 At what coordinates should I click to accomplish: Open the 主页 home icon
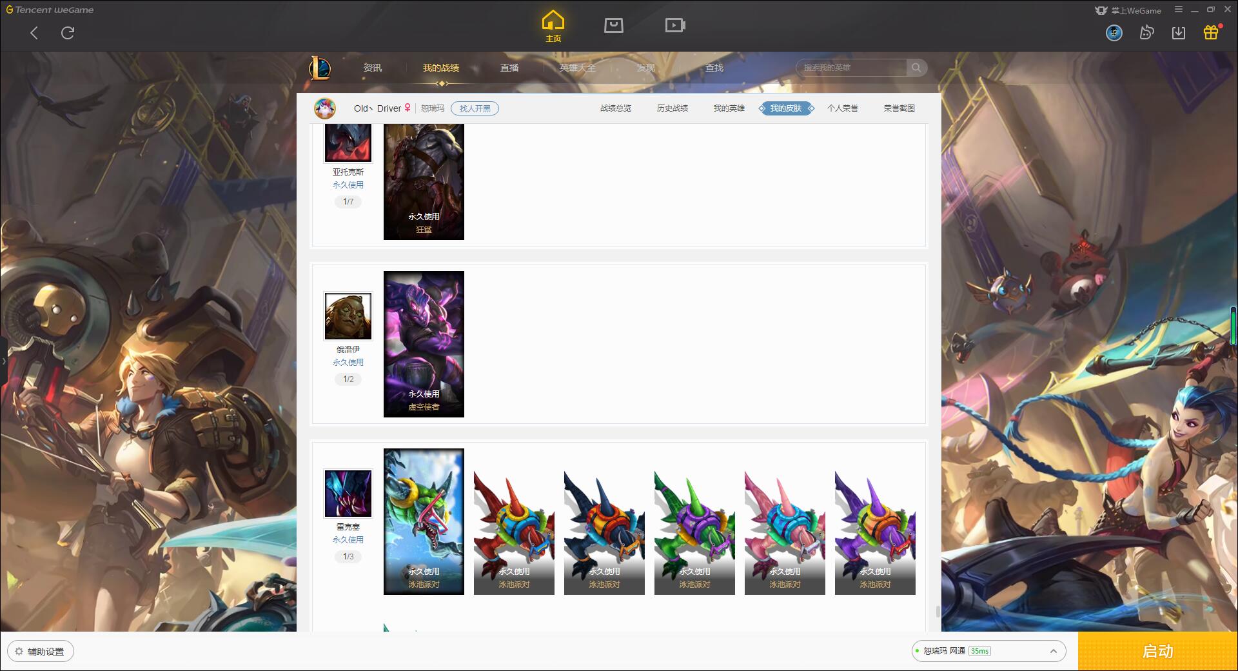[553, 26]
